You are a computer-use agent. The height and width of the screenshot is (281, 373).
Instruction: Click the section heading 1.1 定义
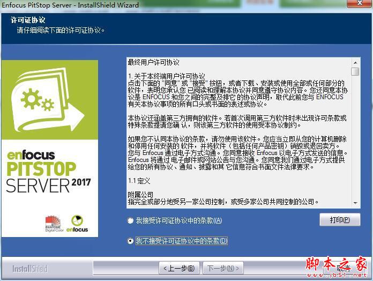[139, 181]
